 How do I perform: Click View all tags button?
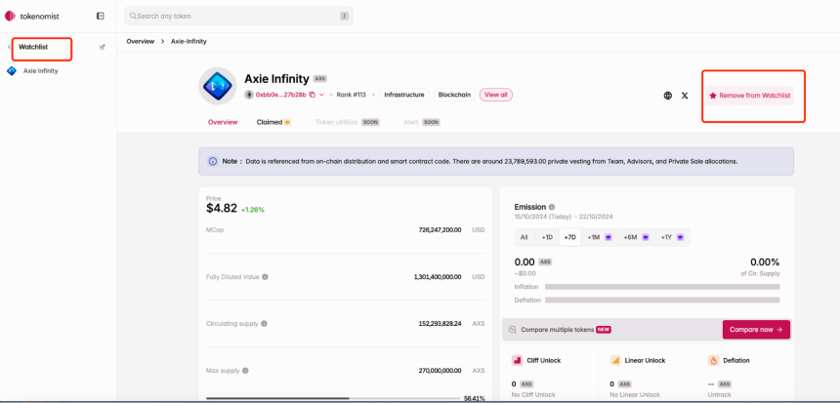[496, 95]
